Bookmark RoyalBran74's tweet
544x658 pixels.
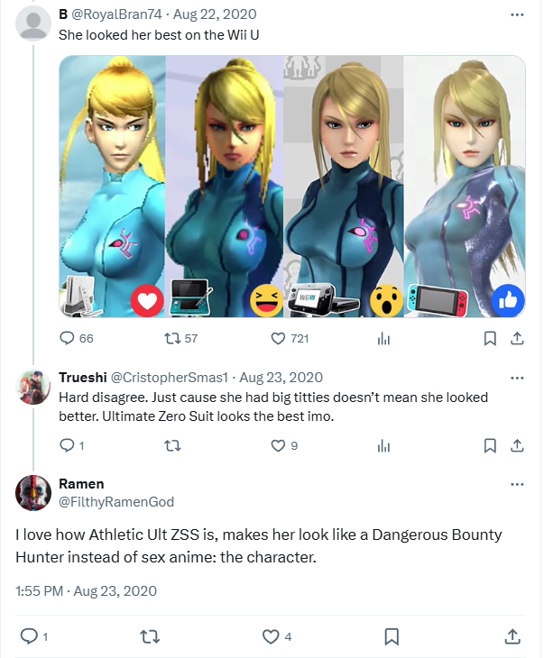pyautogui.click(x=490, y=338)
